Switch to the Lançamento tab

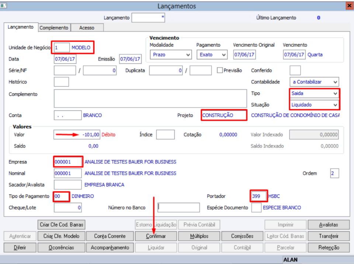pyautogui.click(x=21, y=27)
